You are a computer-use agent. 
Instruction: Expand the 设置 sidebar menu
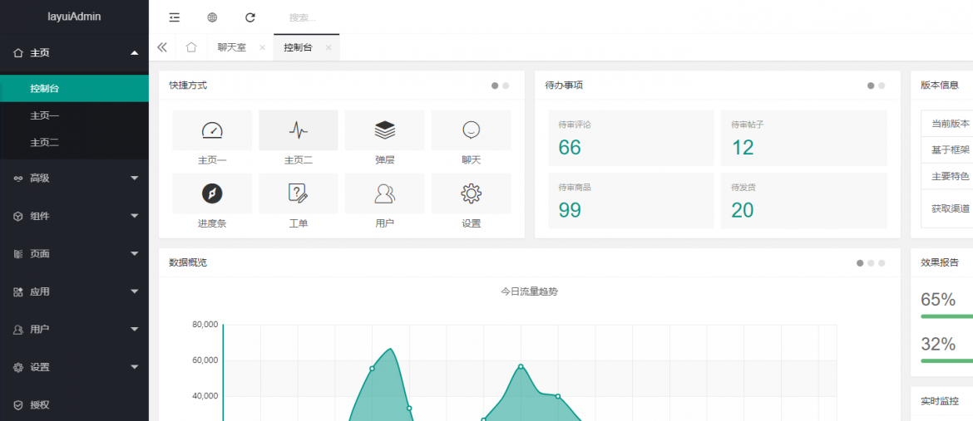pos(75,367)
